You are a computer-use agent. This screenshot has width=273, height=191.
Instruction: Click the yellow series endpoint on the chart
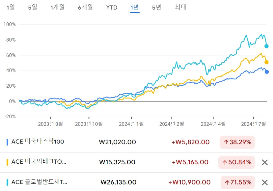coord(267,62)
